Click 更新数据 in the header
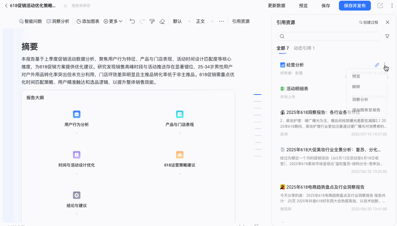 pyautogui.click(x=277, y=6)
